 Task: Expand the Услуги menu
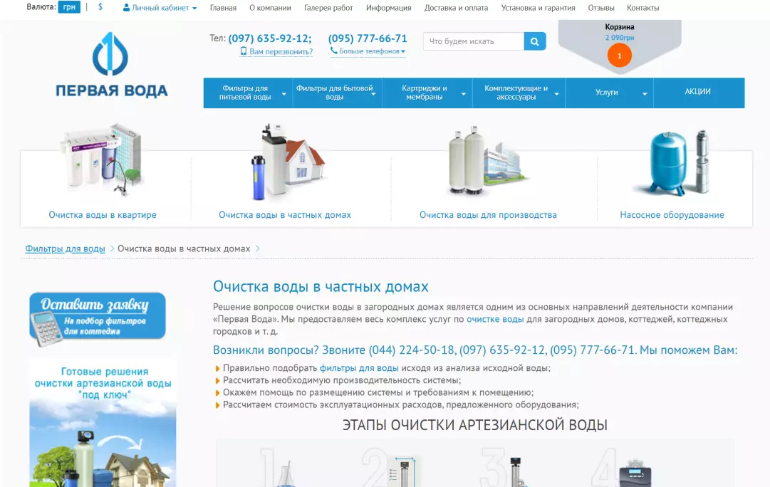[x=608, y=93]
